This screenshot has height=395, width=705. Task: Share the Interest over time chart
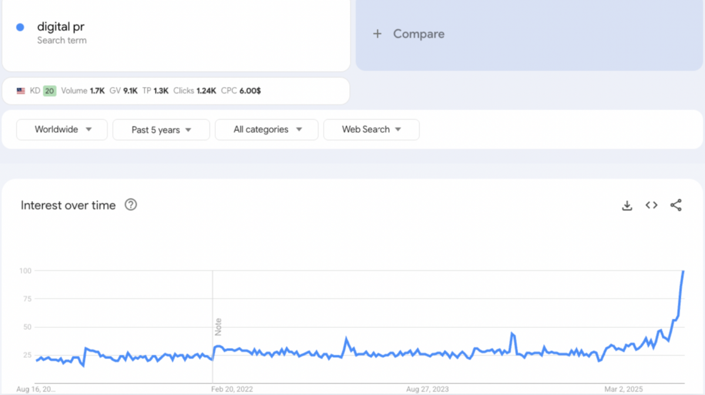click(x=676, y=205)
